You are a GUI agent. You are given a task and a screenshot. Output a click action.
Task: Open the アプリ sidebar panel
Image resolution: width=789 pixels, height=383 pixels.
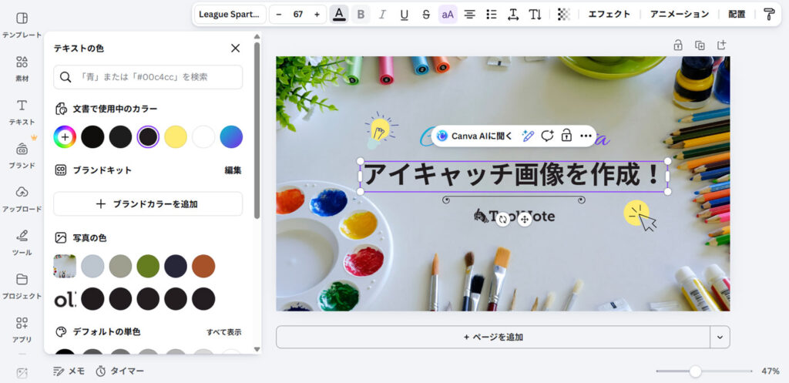pyautogui.click(x=22, y=330)
